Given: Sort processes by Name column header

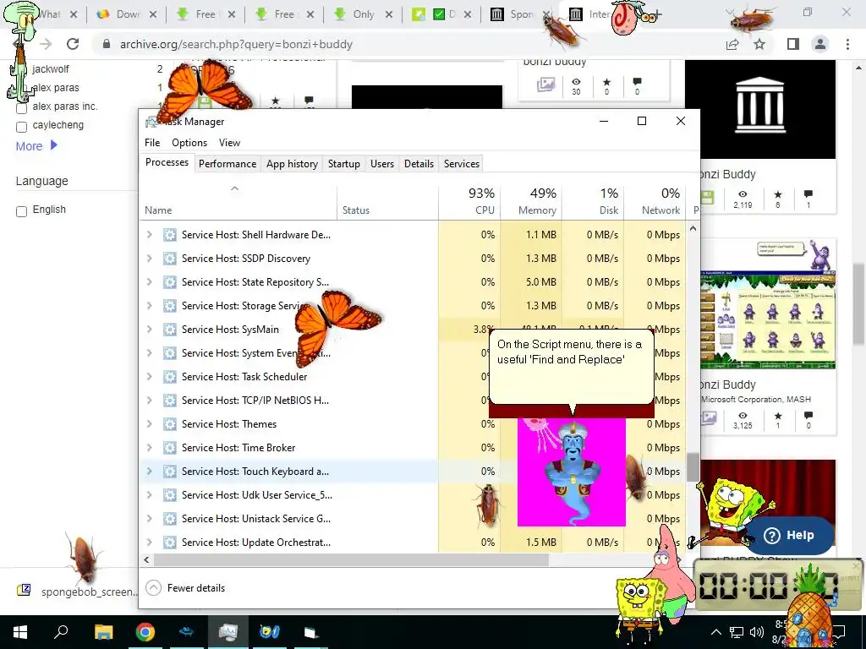Looking at the screenshot, I should (x=238, y=202).
